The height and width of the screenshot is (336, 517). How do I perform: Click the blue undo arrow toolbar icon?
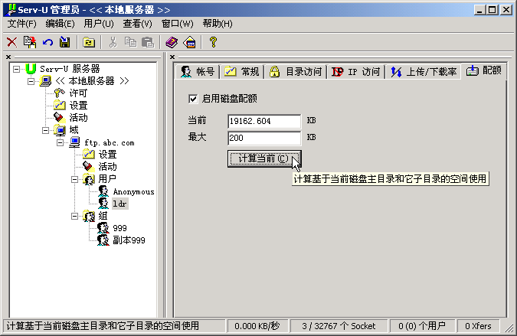[x=47, y=42]
